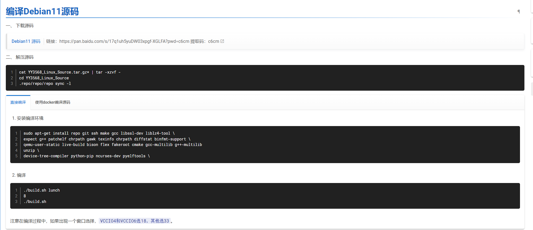Click the '.repo/repo/repo sync -l' code line

(x=45, y=83)
